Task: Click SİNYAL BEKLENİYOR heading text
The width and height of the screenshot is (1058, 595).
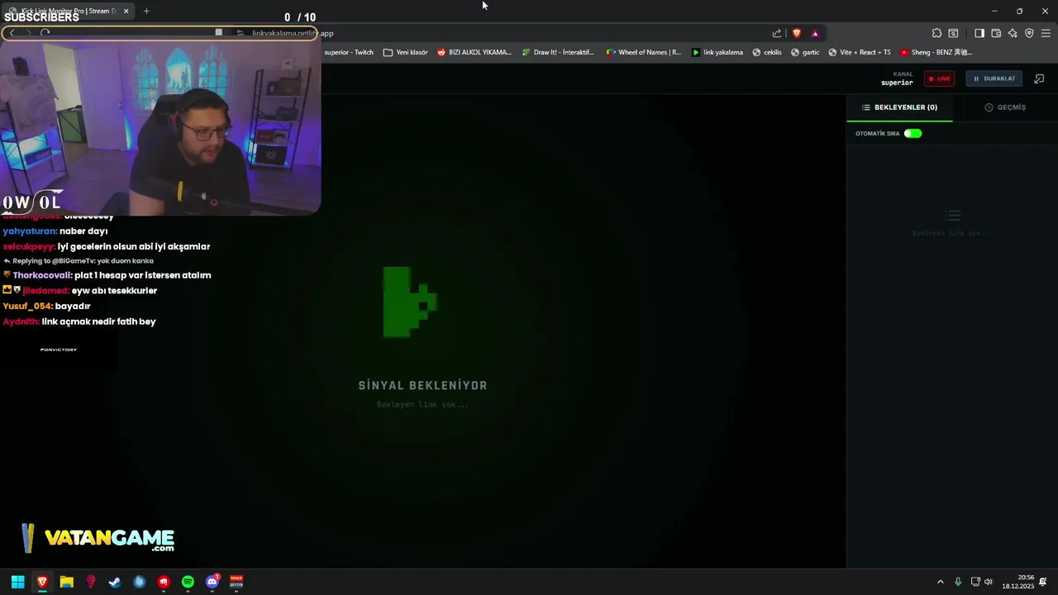Action: tap(422, 385)
